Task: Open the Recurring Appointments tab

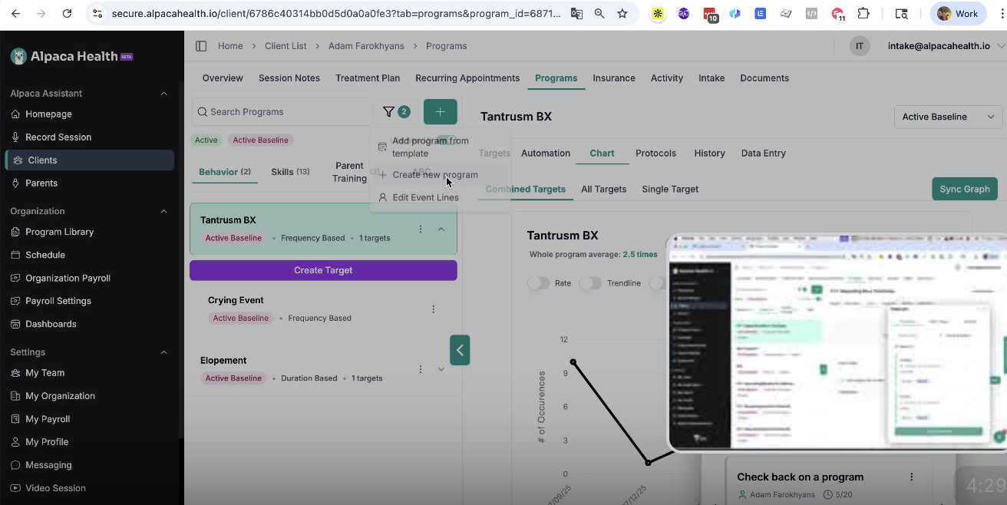Action: coord(467,78)
